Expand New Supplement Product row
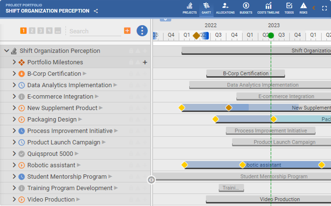The height and width of the screenshot is (206, 331). 14,108
